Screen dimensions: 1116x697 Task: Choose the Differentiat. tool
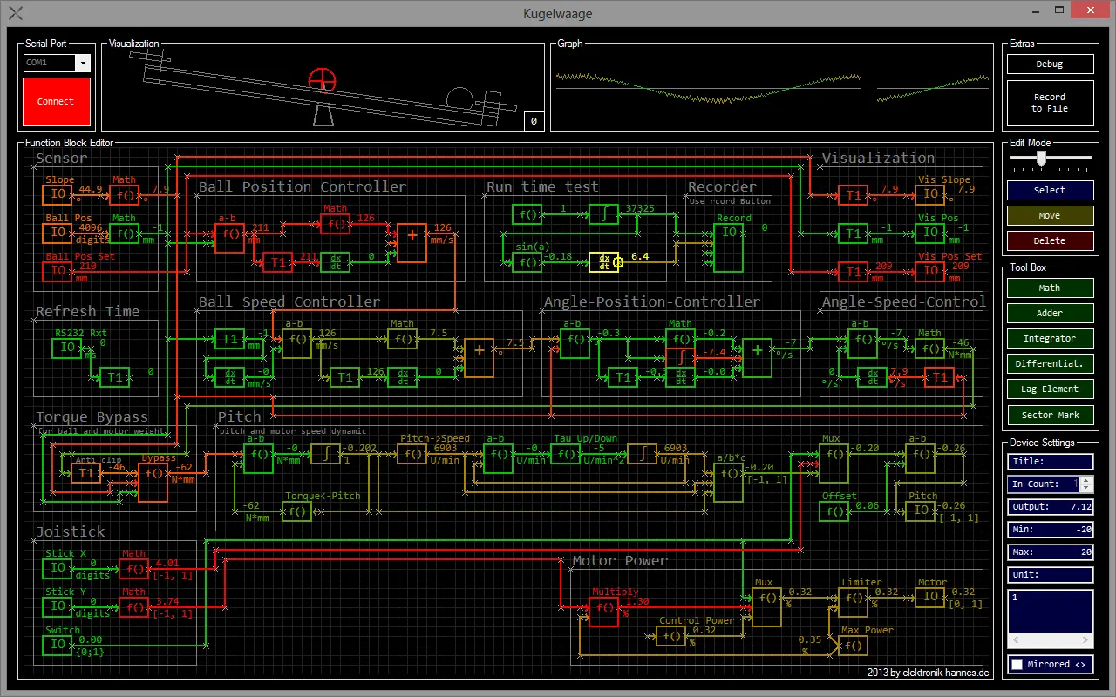pos(1049,363)
